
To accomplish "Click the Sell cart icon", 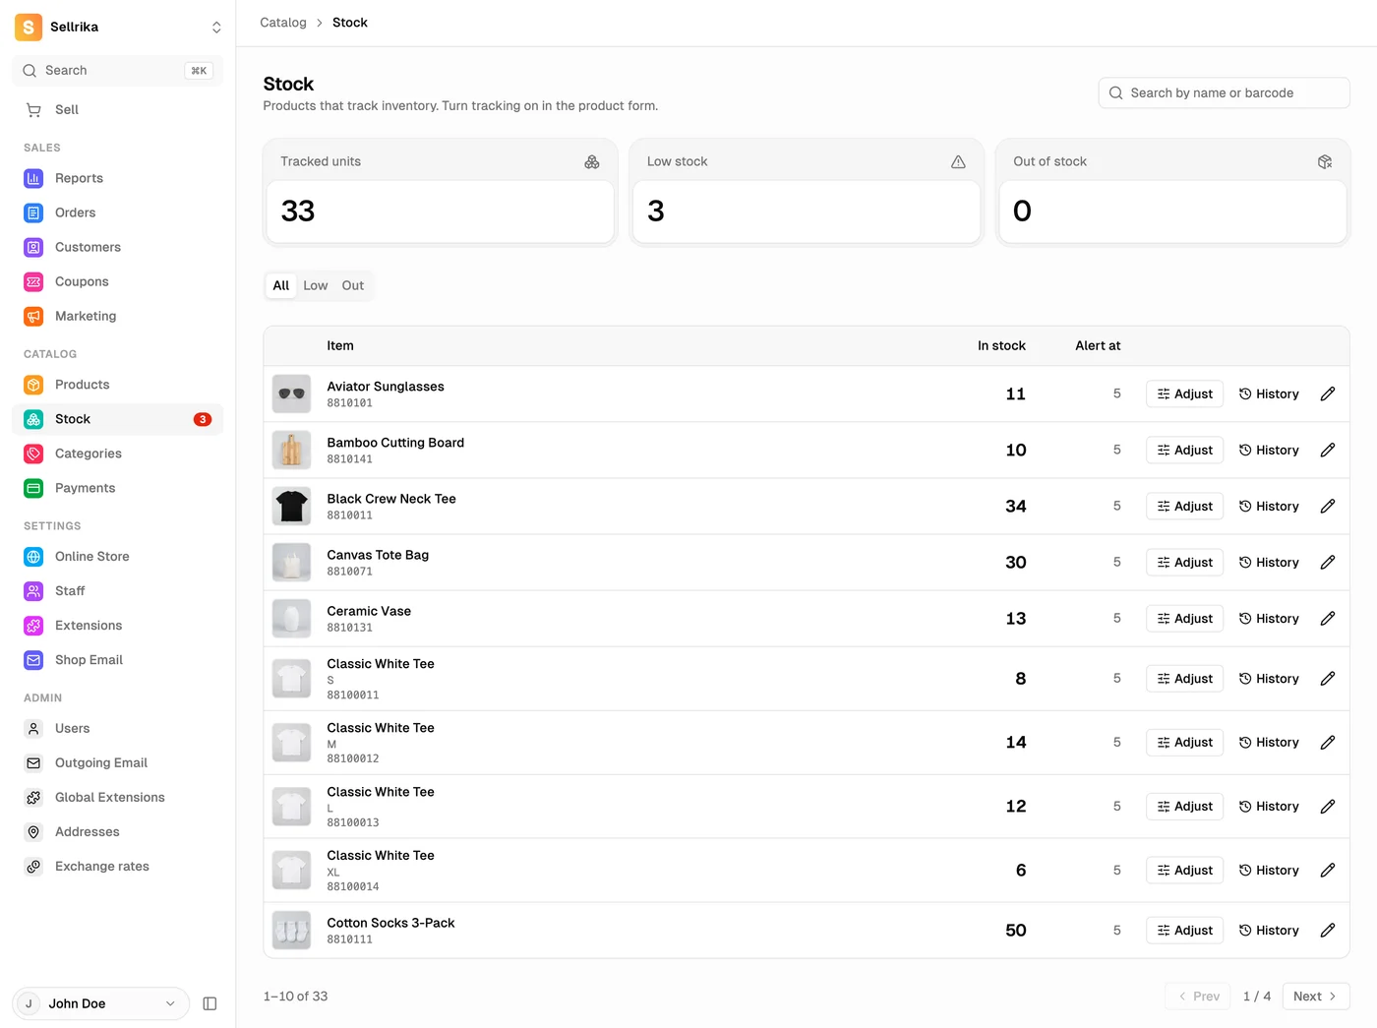I will [33, 110].
